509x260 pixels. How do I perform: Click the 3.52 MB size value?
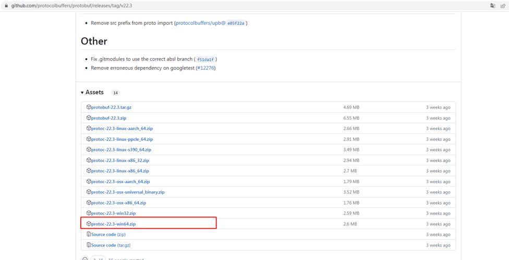(351, 192)
